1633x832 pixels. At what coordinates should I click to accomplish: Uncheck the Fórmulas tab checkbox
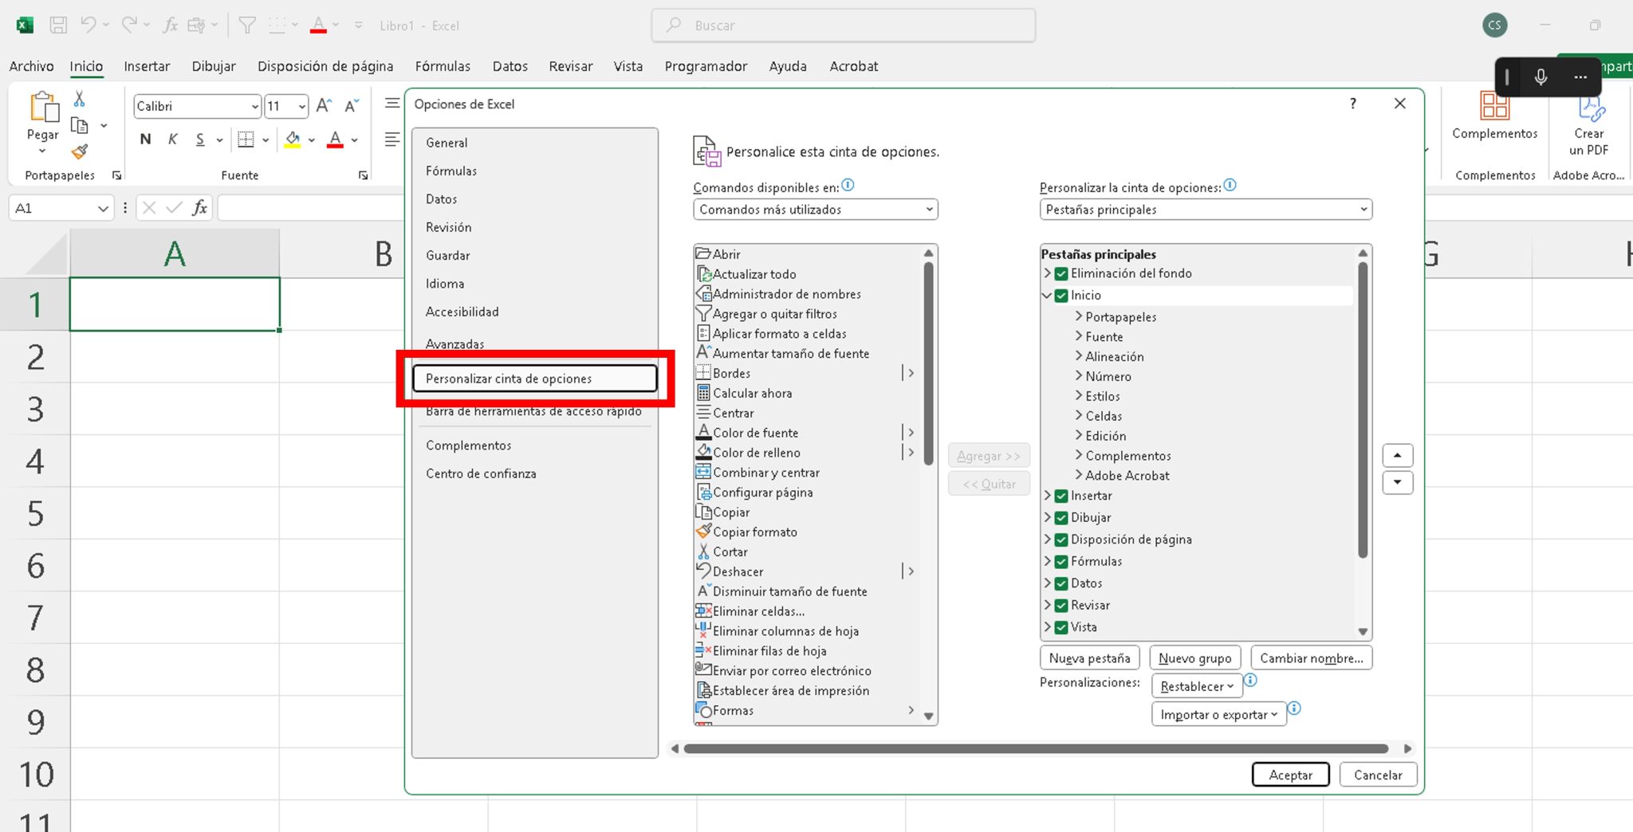pyautogui.click(x=1061, y=561)
